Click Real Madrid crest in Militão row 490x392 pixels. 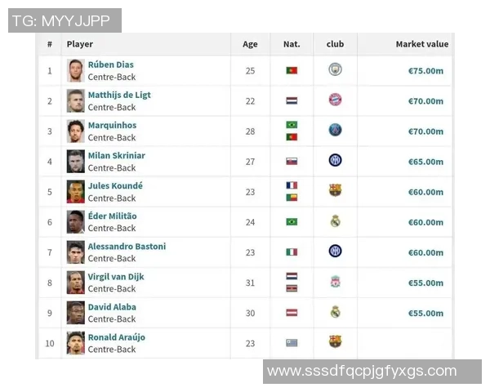click(335, 221)
